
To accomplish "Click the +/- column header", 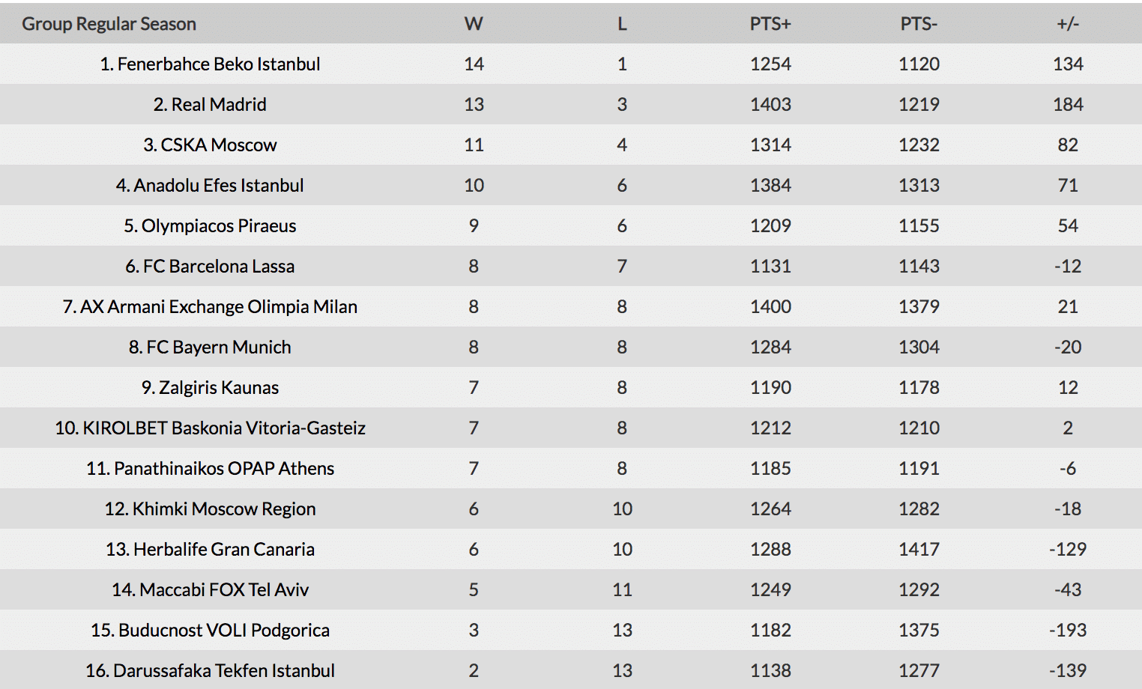I will tap(1068, 24).
